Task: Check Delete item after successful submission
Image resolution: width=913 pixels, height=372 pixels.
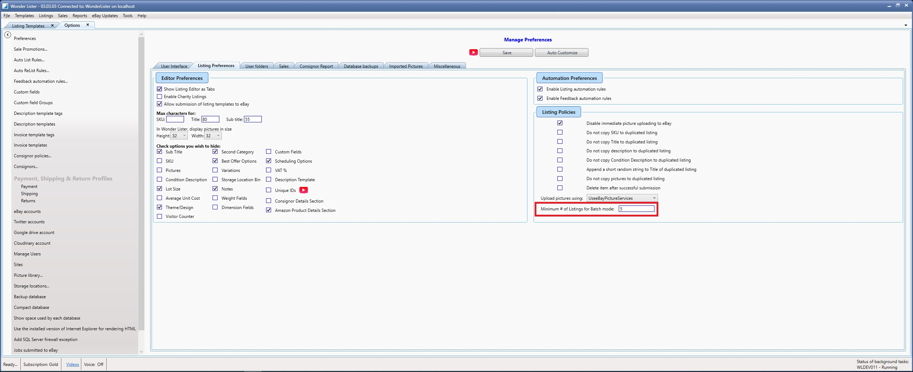Action: click(x=560, y=188)
